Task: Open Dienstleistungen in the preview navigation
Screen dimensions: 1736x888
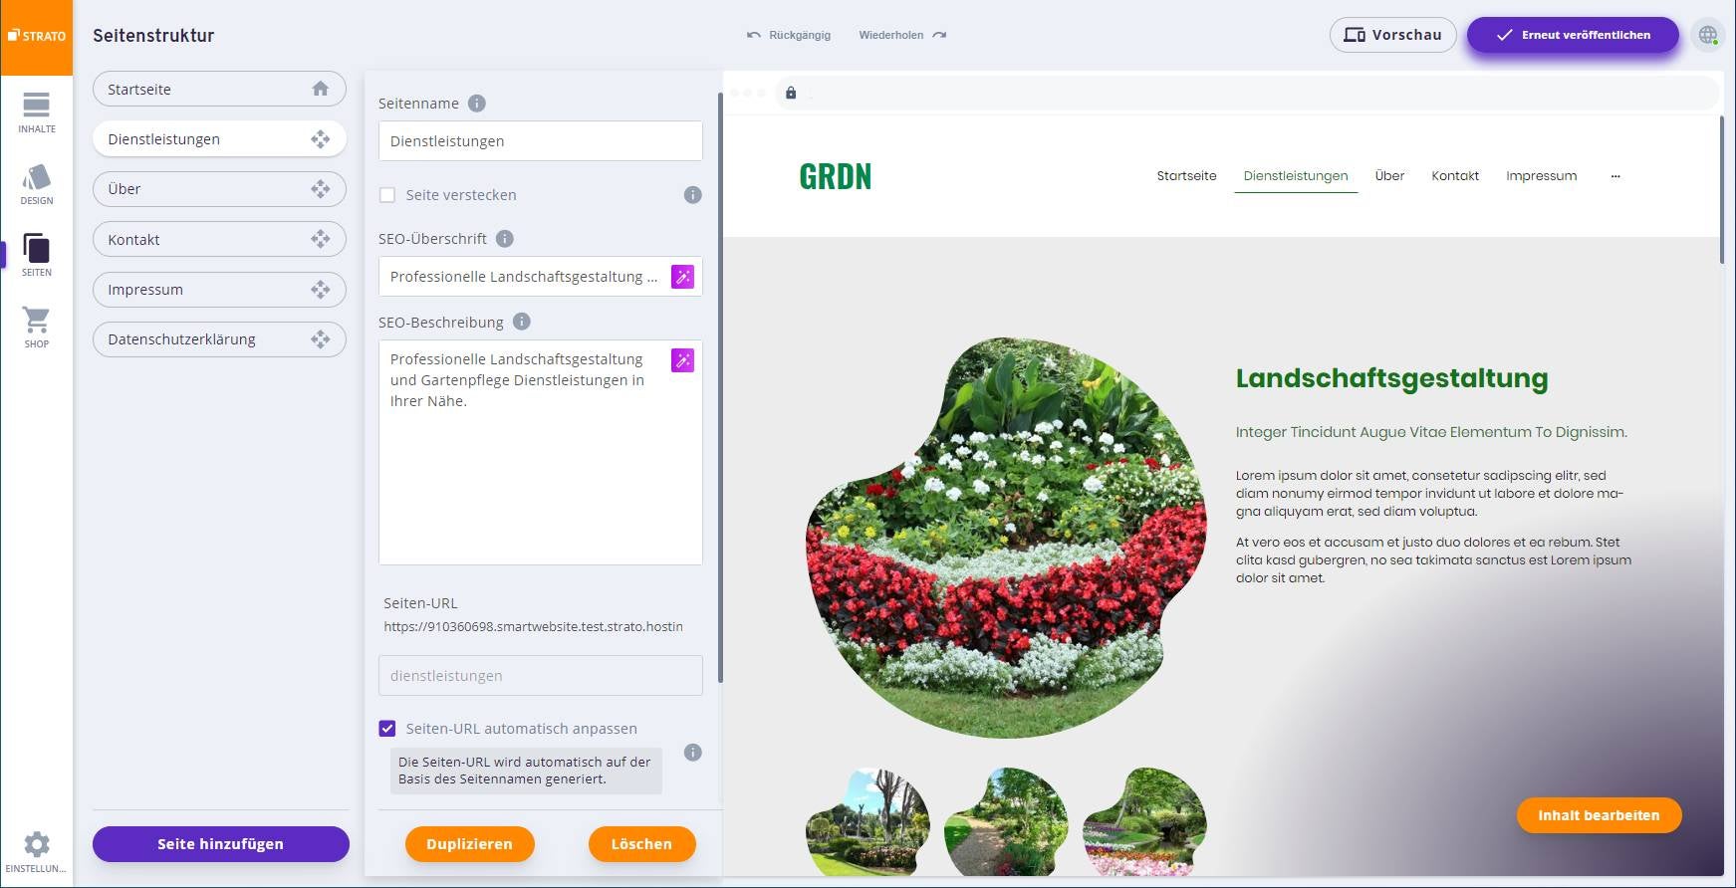Action: [1296, 176]
